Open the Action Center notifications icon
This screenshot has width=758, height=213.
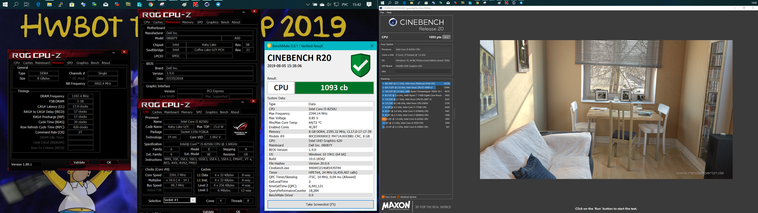[369, 5]
